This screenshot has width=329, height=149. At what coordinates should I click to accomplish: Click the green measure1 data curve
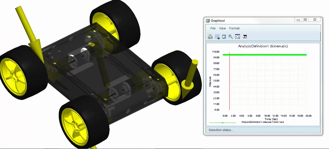coord(265,55)
